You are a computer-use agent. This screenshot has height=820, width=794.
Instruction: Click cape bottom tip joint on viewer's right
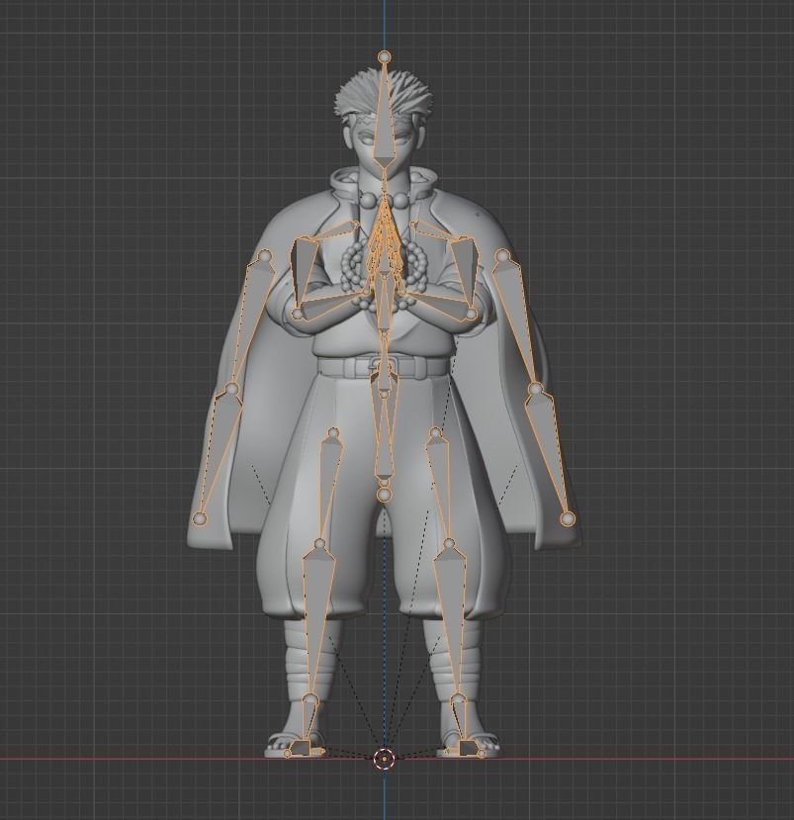pyautogui.click(x=568, y=518)
